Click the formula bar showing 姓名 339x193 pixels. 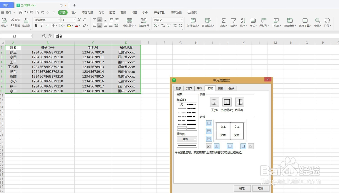click(196, 36)
